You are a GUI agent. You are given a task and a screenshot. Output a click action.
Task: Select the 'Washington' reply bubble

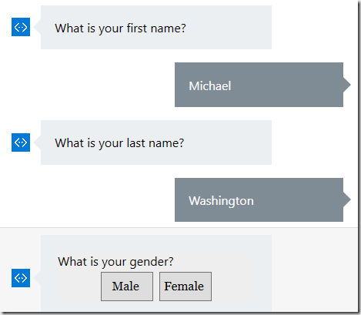click(259, 199)
